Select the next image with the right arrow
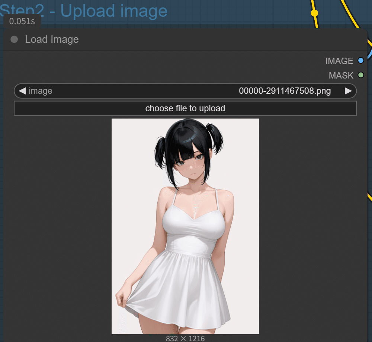Screen dimensions: 372x342 (348, 91)
